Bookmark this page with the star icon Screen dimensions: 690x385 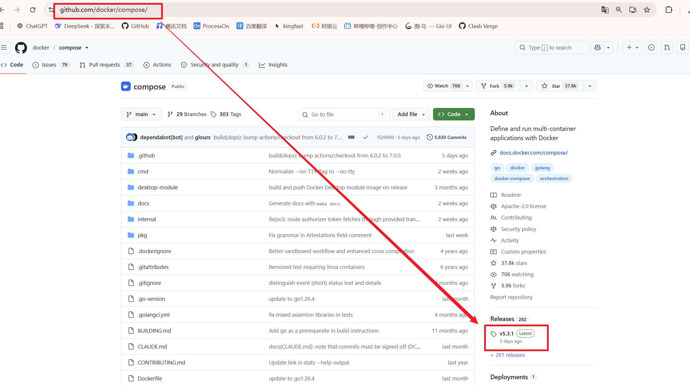click(647, 10)
